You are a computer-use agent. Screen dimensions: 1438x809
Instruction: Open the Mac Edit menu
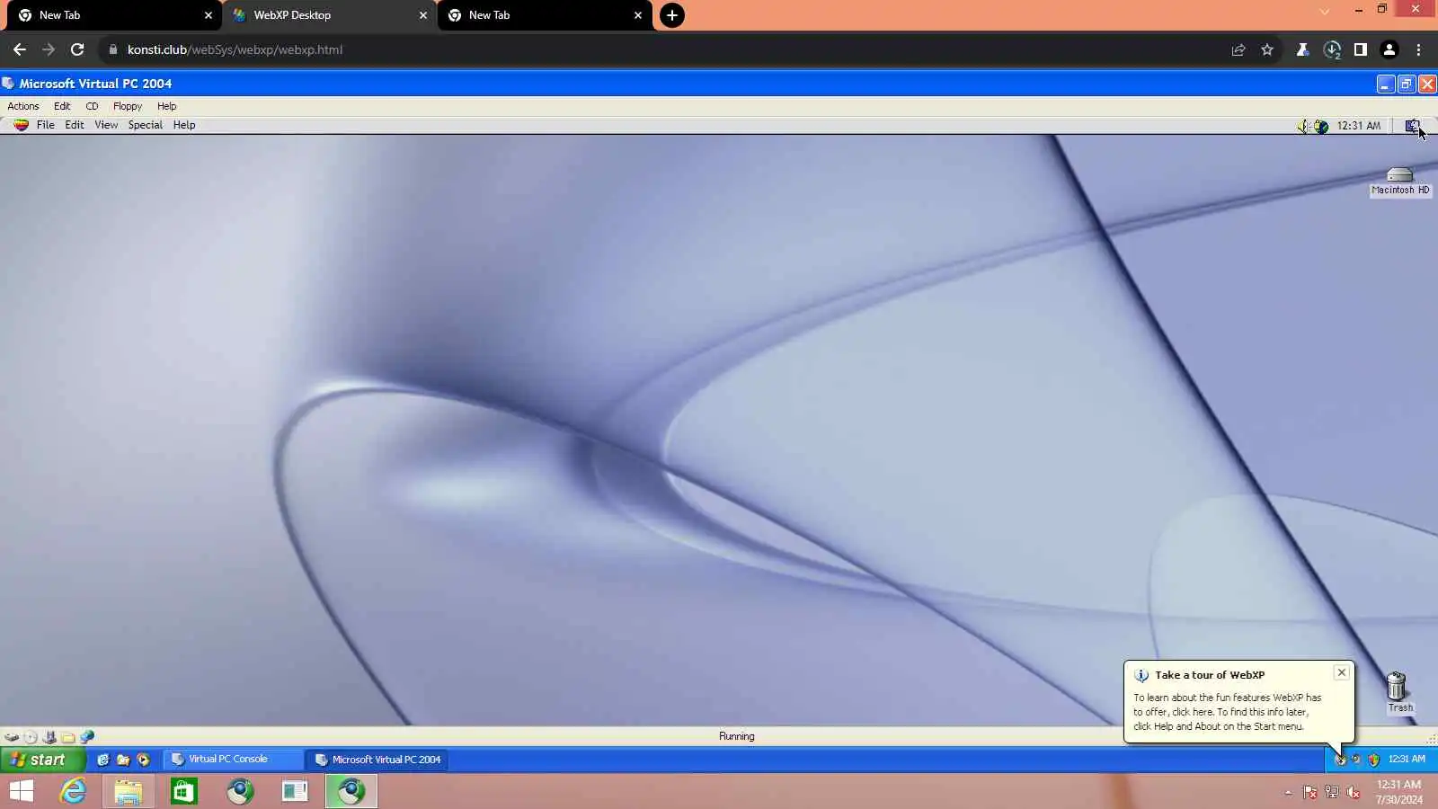coord(75,125)
